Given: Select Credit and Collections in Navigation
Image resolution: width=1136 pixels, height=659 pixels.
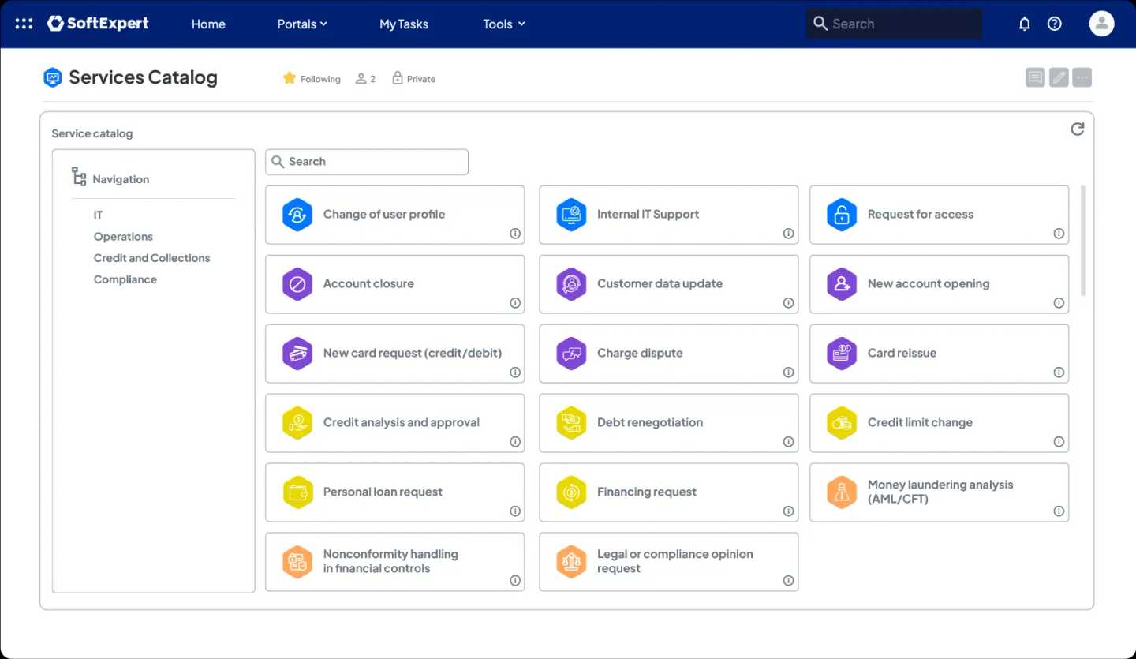Looking at the screenshot, I should (x=151, y=258).
